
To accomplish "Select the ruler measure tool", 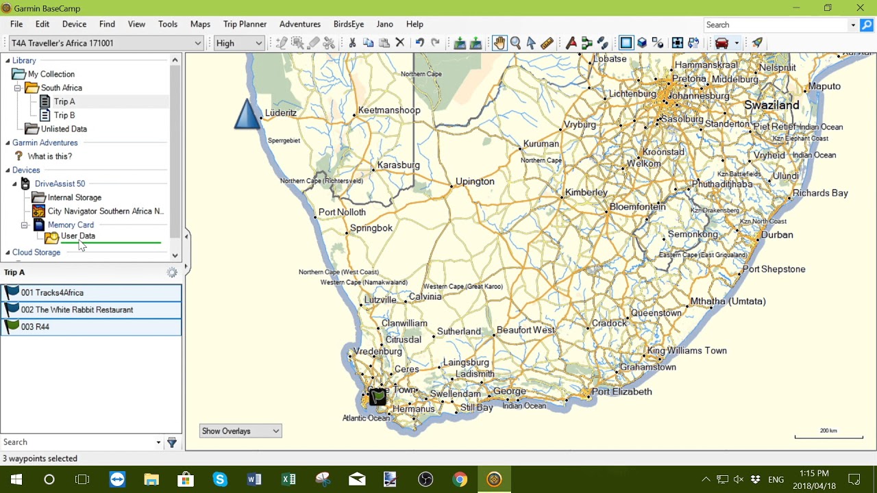I will click(547, 43).
